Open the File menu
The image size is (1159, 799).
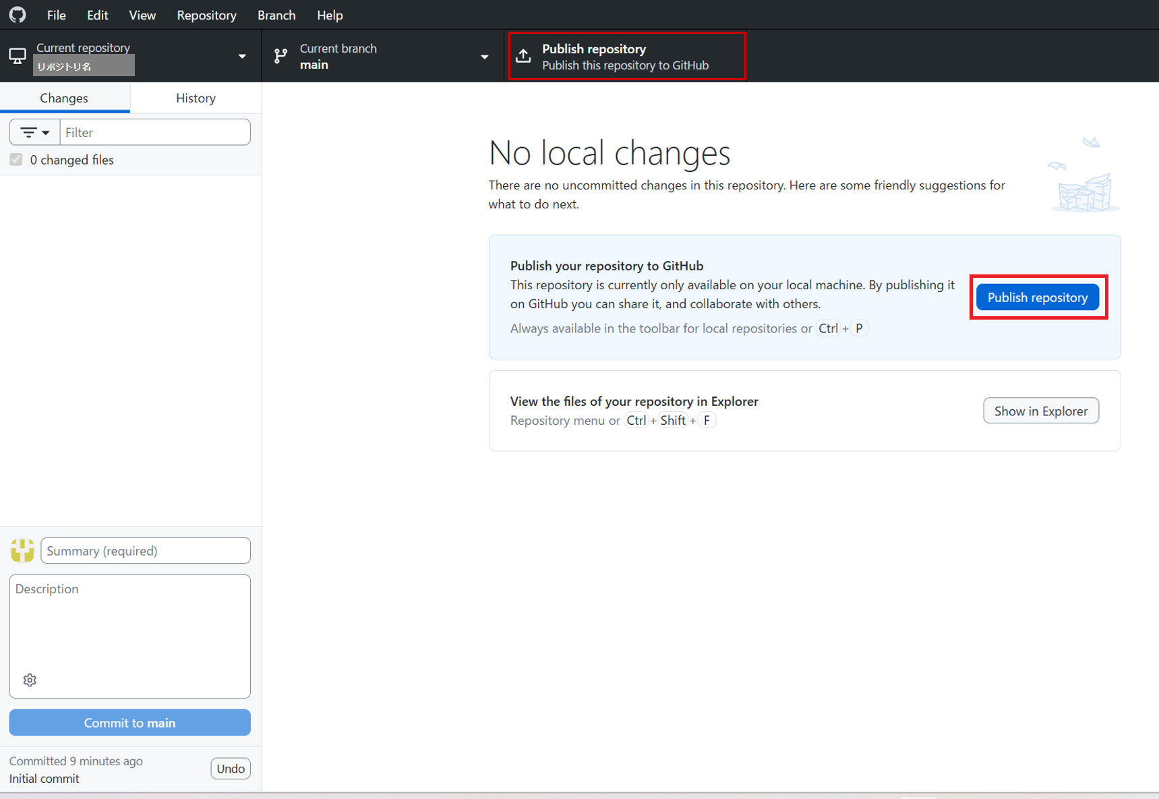pos(57,15)
